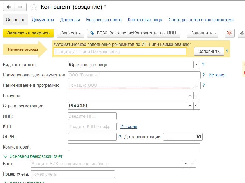
Task: Open the calendar for Дата регистрации
Action: pos(199,137)
